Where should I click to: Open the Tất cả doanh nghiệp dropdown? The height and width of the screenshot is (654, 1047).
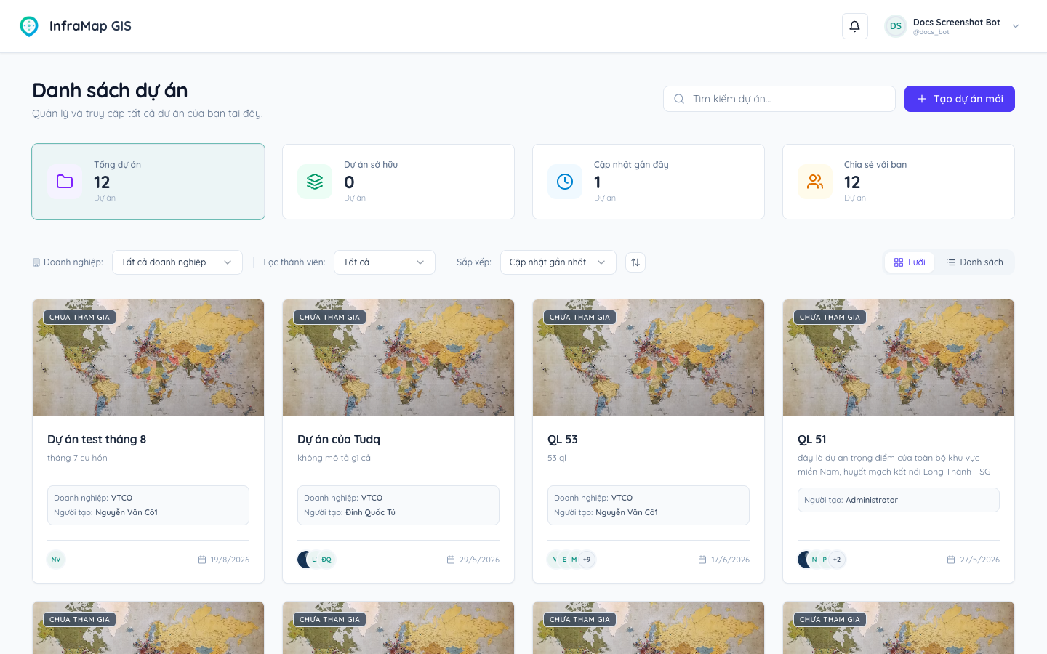click(x=177, y=262)
